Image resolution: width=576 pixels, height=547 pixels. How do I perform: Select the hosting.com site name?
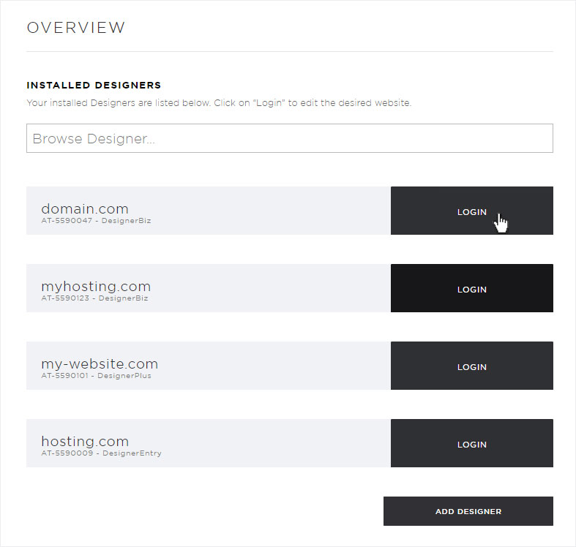pyautogui.click(x=85, y=441)
